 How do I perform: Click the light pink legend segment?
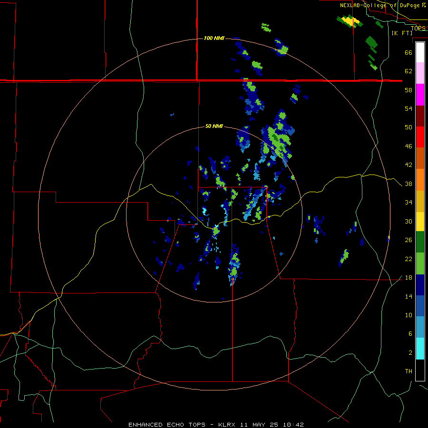(420, 73)
